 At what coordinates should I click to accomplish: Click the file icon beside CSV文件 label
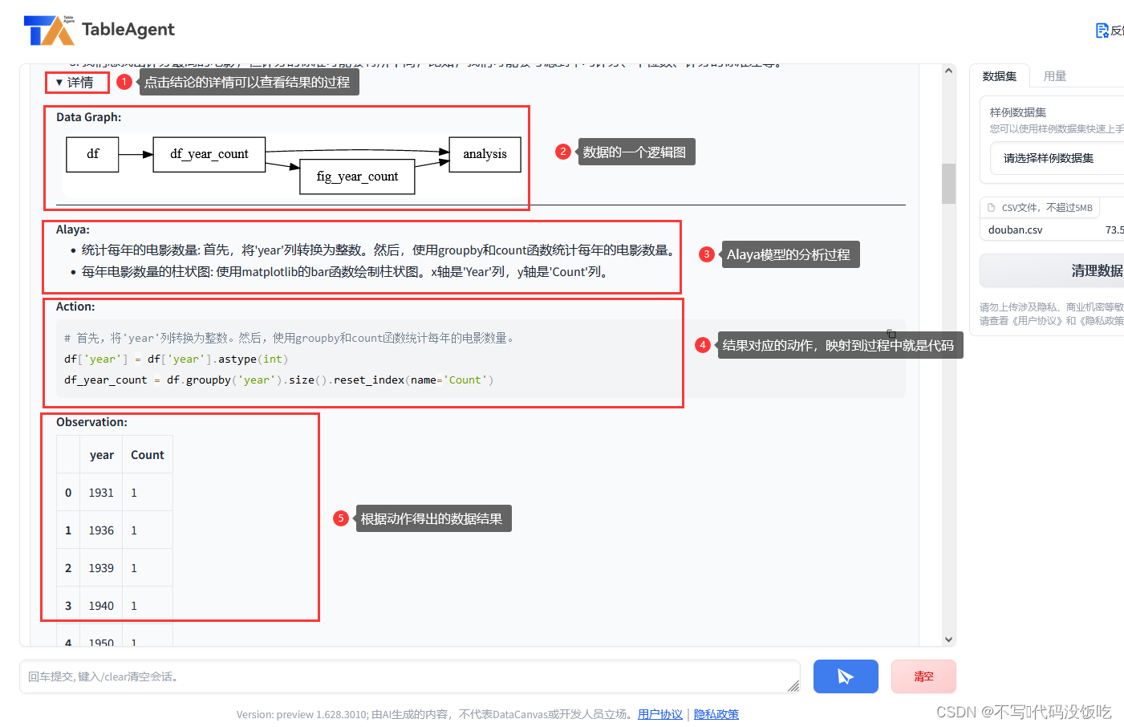point(991,207)
